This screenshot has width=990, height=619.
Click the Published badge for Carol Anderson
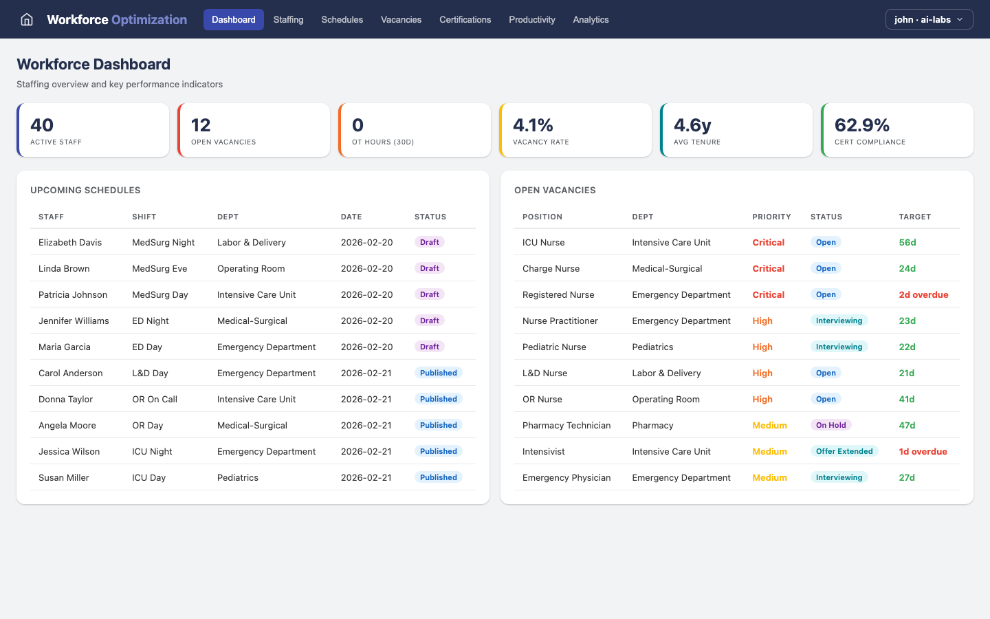tap(438, 372)
